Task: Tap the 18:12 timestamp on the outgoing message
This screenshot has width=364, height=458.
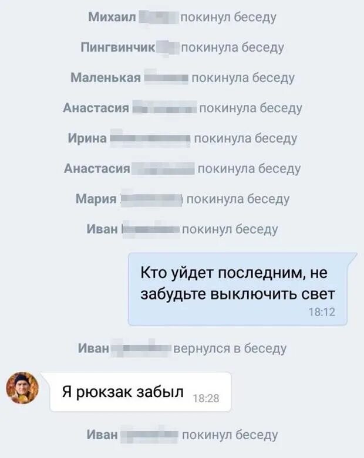Action: tap(322, 312)
